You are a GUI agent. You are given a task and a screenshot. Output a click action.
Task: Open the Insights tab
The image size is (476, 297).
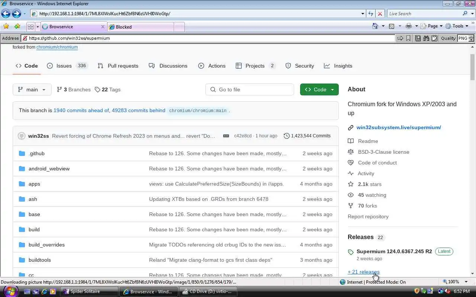click(338, 66)
